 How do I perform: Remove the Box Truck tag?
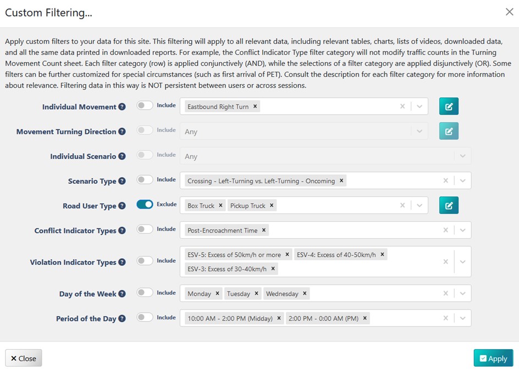tap(221, 205)
